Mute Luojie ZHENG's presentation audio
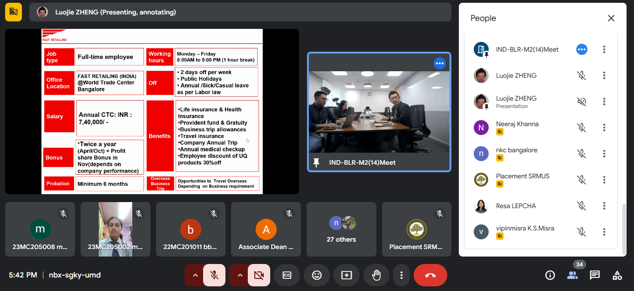Image resolution: width=634 pixels, height=291 pixels. click(581, 102)
